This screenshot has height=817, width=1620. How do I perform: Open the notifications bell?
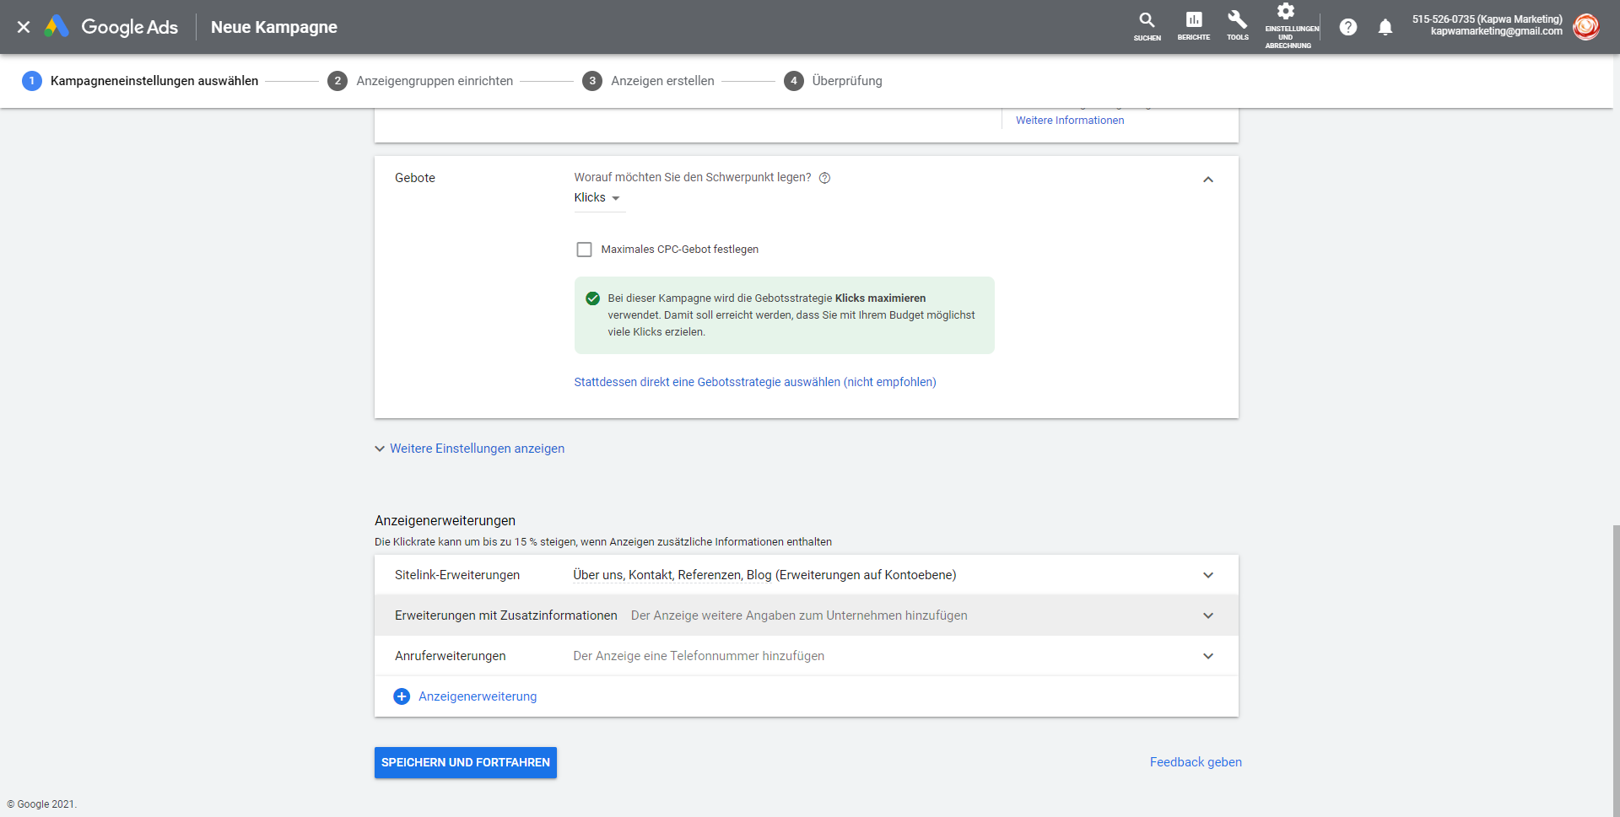click(1385, 27)
